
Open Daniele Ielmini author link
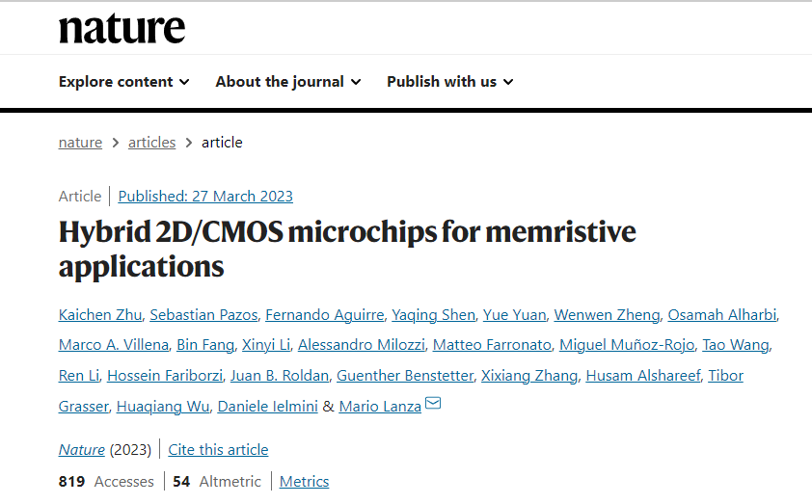pyautogui.click(x=268, y=407)
